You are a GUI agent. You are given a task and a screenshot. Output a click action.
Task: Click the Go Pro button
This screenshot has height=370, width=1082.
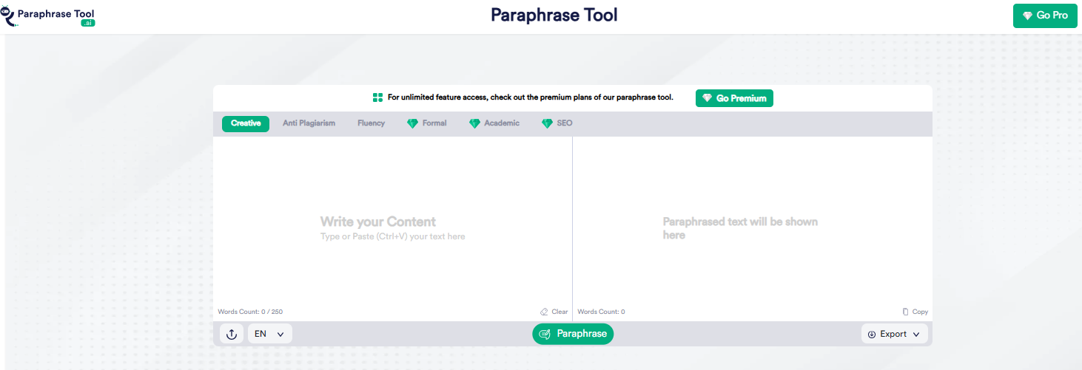point(1045,16)
